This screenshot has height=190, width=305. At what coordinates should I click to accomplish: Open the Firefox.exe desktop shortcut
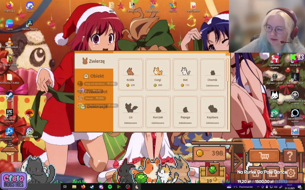coord(9,7)
